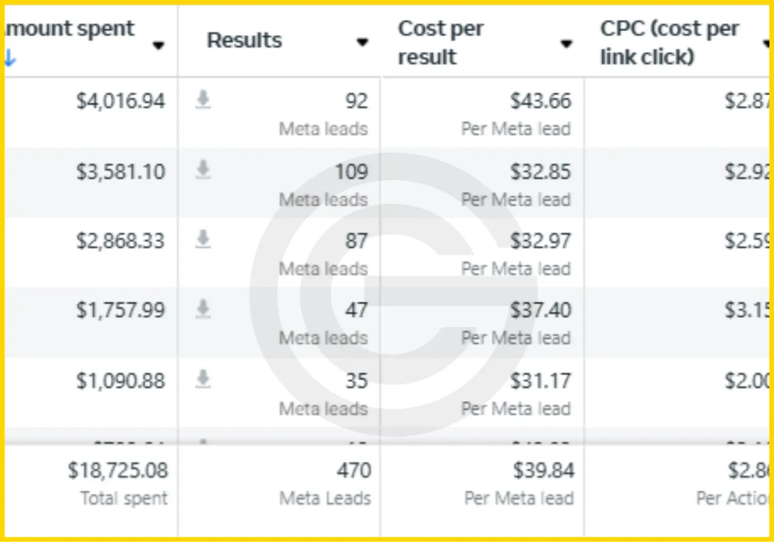Click the $39.84 Per Meta lead total
This screenshot has width=774, height=542.
coord(543,471)
